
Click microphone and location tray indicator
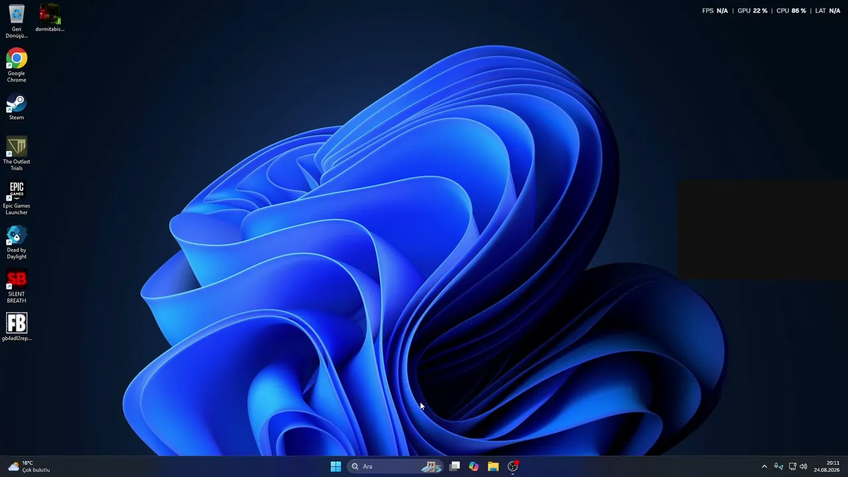(778, 466)
